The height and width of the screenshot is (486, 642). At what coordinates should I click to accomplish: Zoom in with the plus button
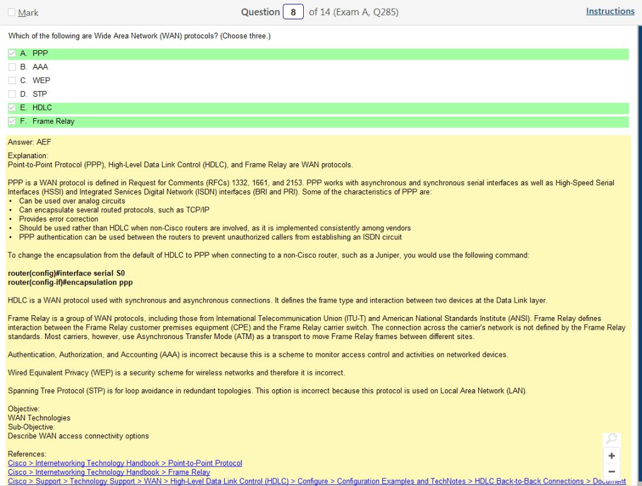click(x=611, y=456)
